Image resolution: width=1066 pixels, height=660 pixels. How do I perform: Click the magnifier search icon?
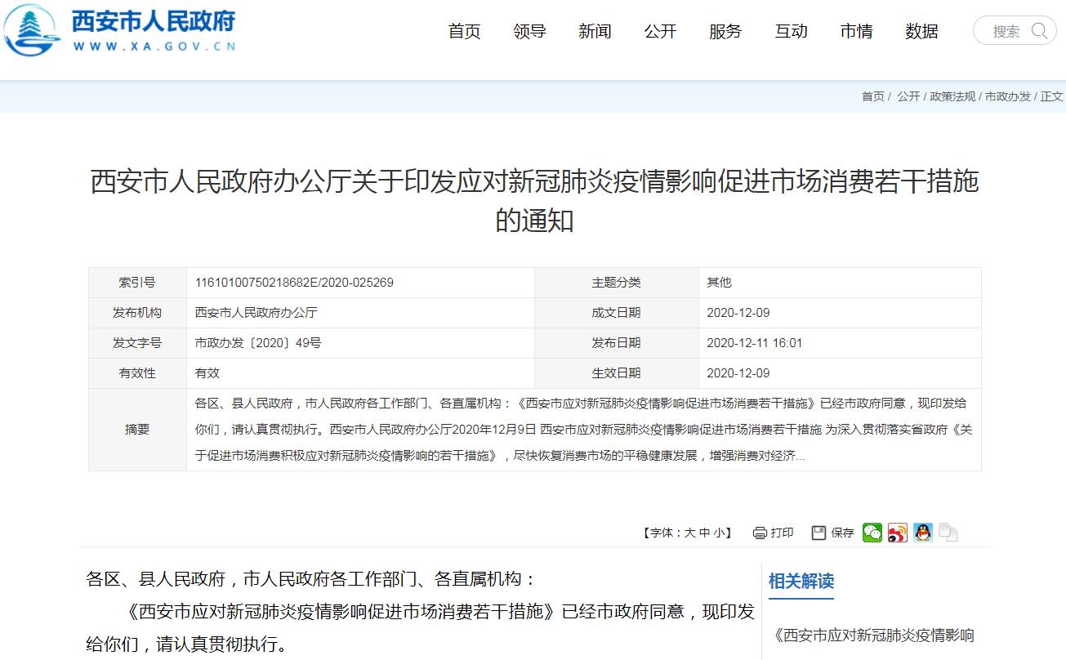tap(1040, 31)
